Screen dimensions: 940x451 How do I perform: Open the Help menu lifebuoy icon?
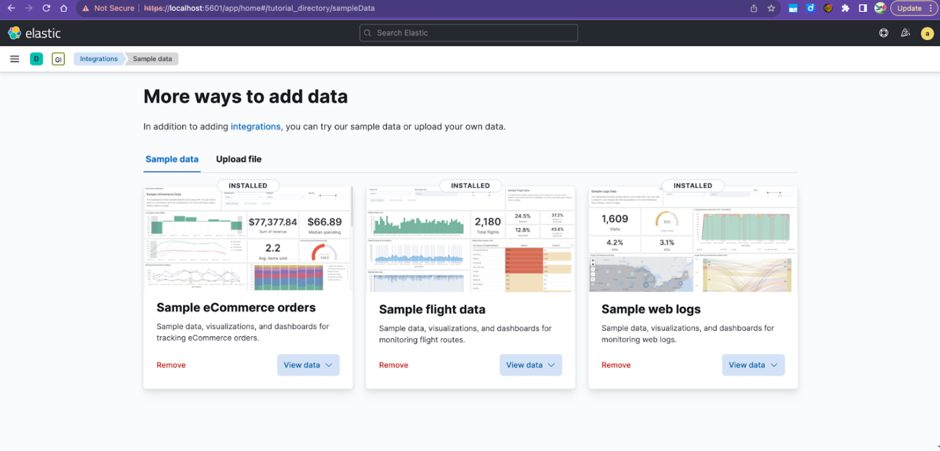883,33
